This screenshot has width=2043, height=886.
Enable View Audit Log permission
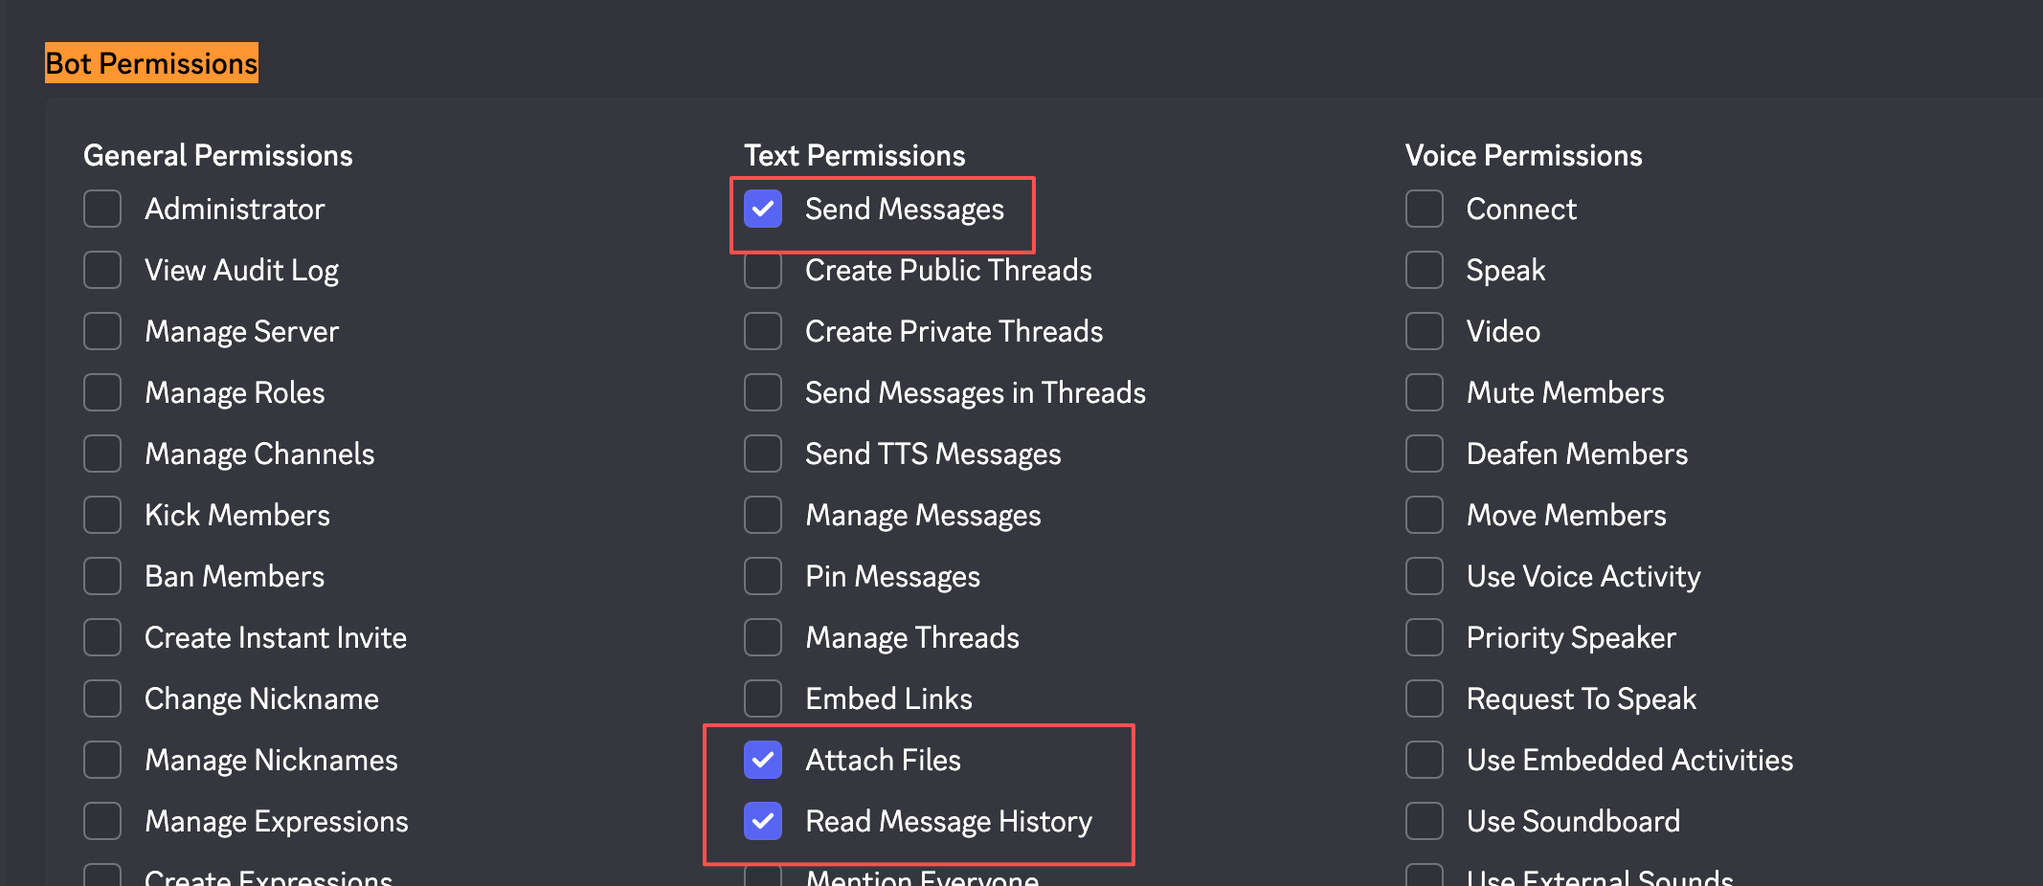[102, 270]
